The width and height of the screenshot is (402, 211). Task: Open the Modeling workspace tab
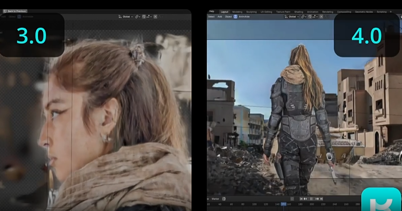(237, 12)
